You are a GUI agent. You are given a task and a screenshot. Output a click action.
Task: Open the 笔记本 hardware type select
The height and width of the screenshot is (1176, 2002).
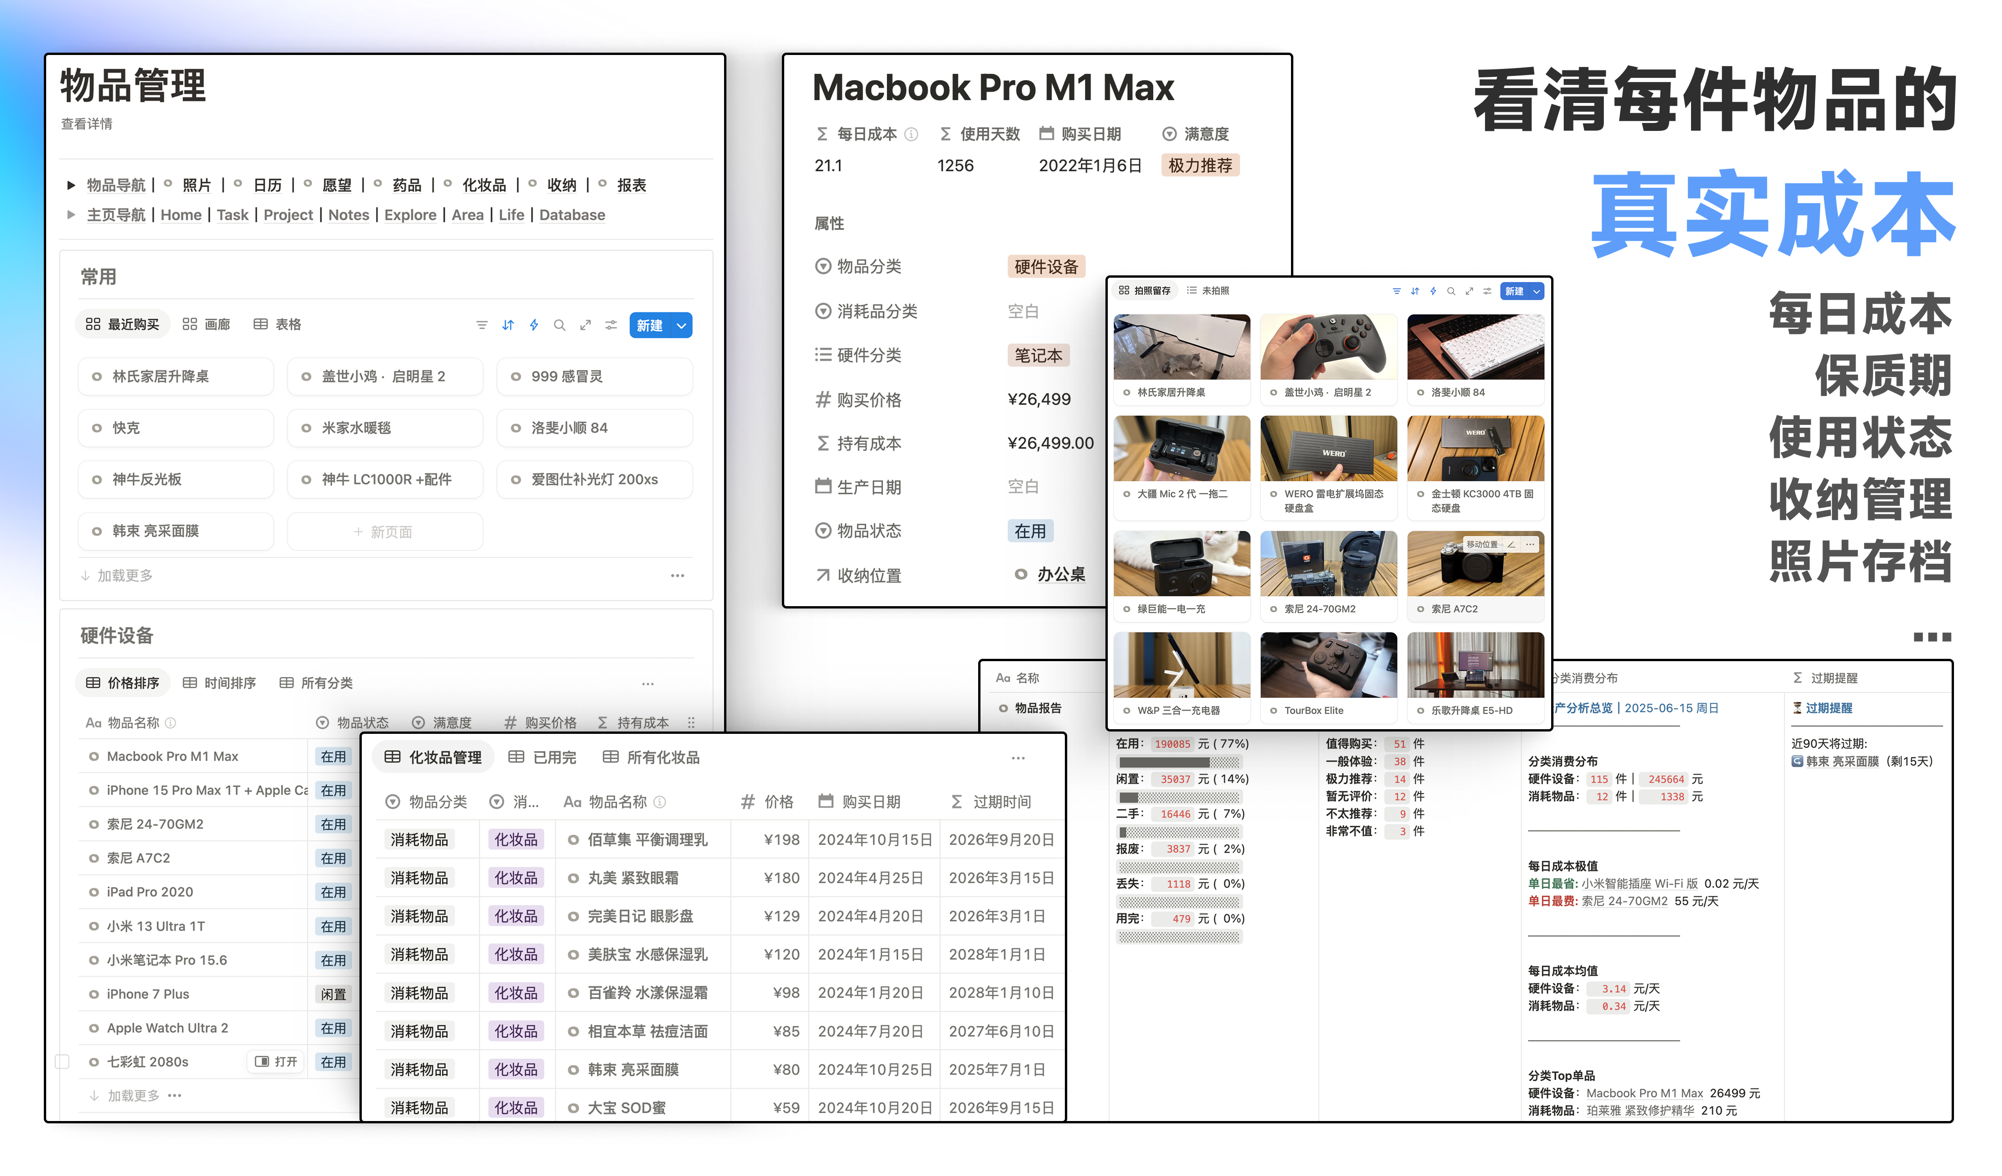pos(1038,356)
